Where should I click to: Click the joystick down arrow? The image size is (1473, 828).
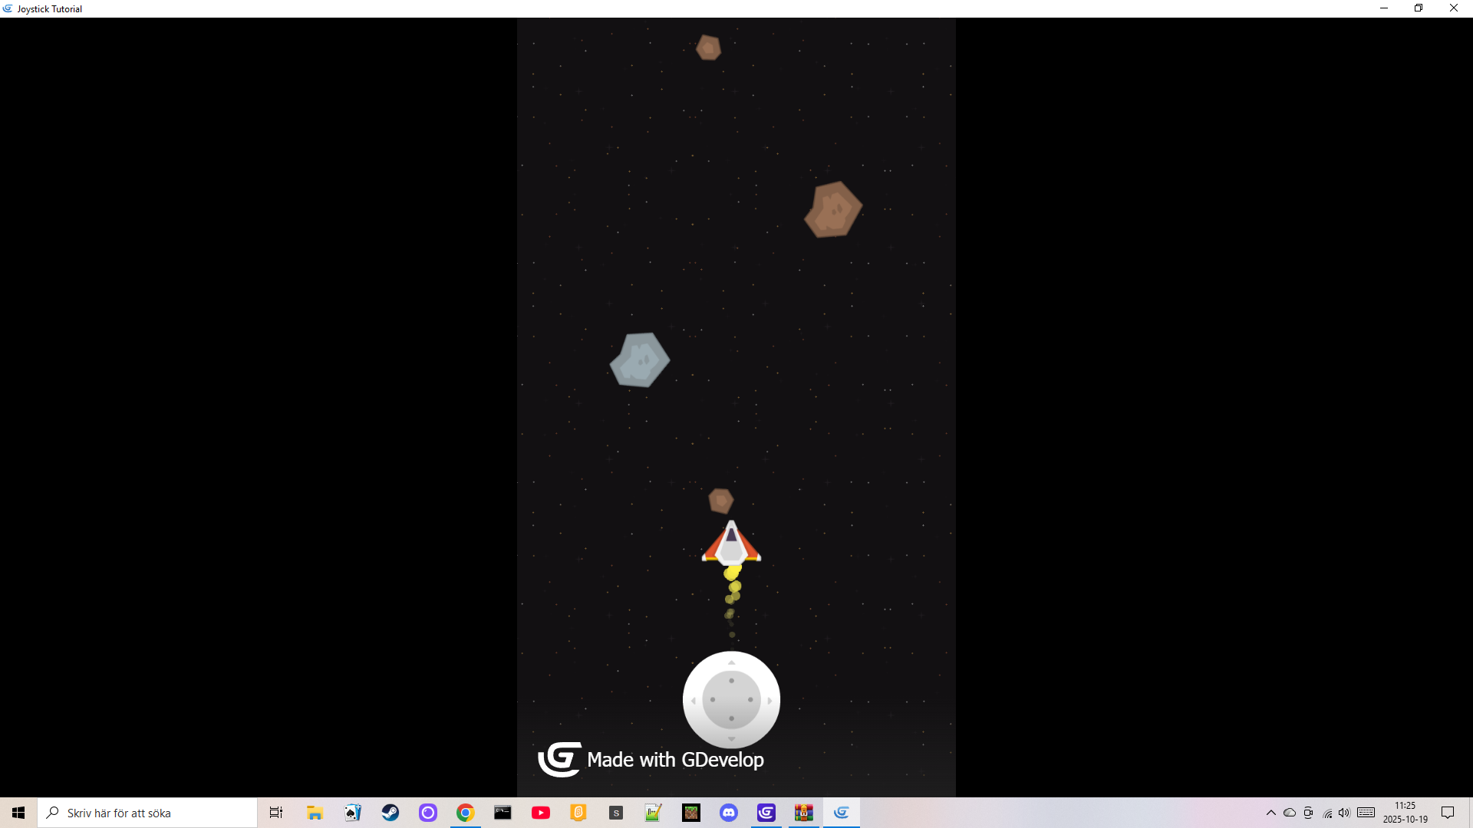pyautogui.click(x=731, y=738)
